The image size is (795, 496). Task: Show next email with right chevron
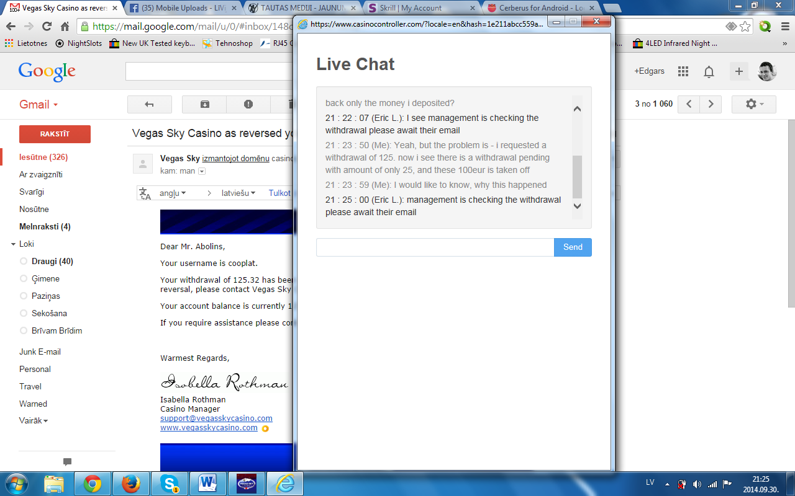[711, 104]
